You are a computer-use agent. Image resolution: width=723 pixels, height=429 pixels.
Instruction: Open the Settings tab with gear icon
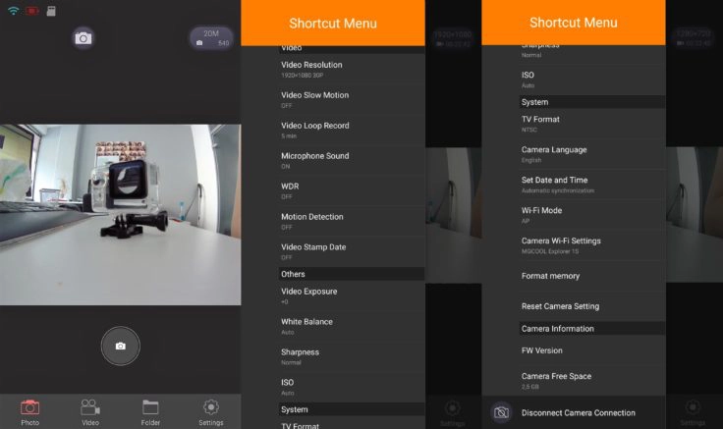[x=211, y=412]
